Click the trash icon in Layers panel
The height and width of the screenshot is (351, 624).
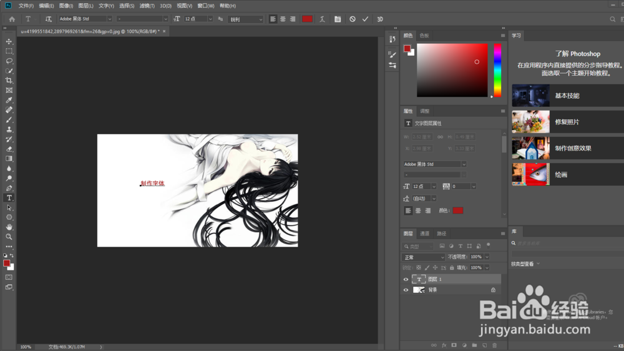tap(495, 345)
